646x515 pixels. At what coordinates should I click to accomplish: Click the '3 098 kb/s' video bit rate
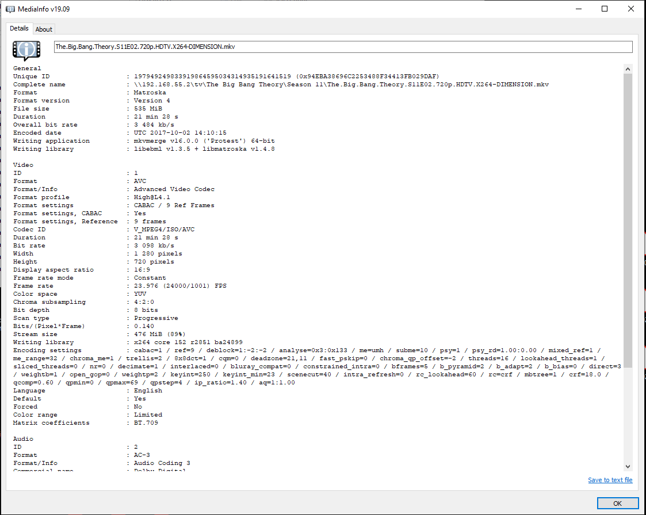point(154,246)
